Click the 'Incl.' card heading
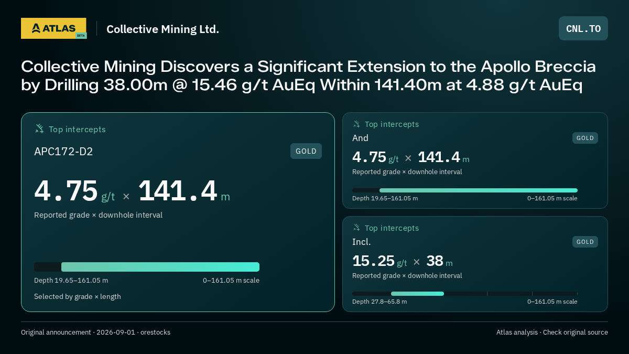629x354 pixels. pyautogui.click(x=361, y=242)
